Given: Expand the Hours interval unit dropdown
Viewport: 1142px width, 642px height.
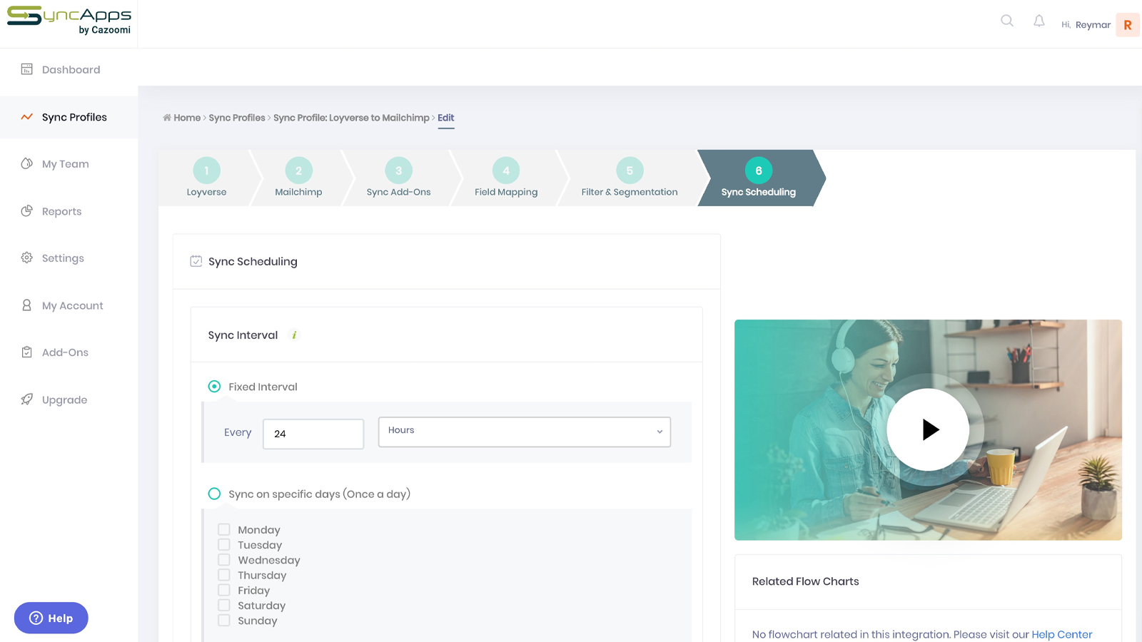Looking at the screenshot, I should pyautogui.click(x=524, y=432).
